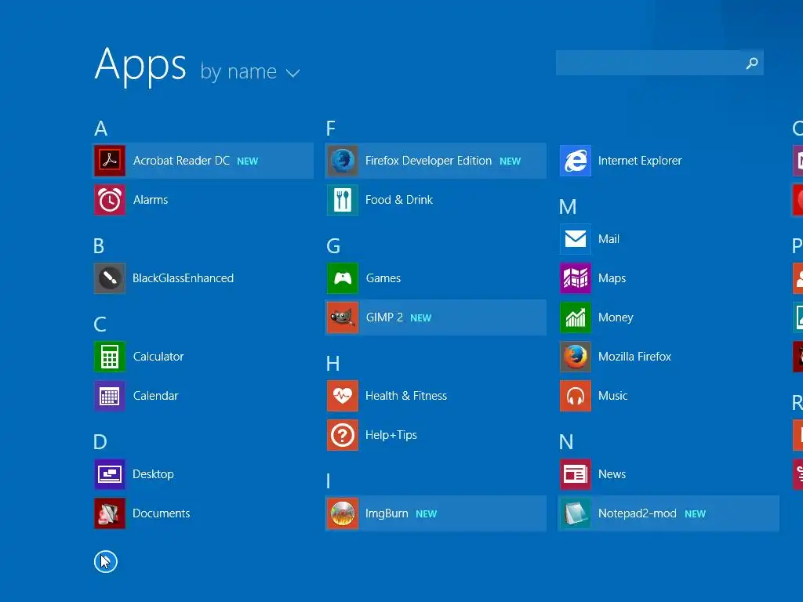Select the letter G group header
The height and width of the screenshot is (602, 803).
(x=333, y=246)
